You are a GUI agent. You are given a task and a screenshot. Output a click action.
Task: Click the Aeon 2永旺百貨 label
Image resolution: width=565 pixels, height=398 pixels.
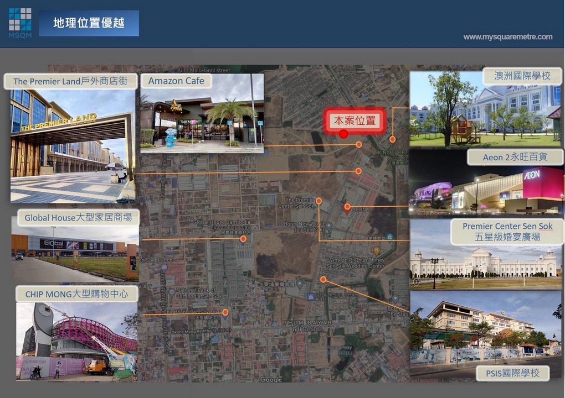tap(515, 157)
